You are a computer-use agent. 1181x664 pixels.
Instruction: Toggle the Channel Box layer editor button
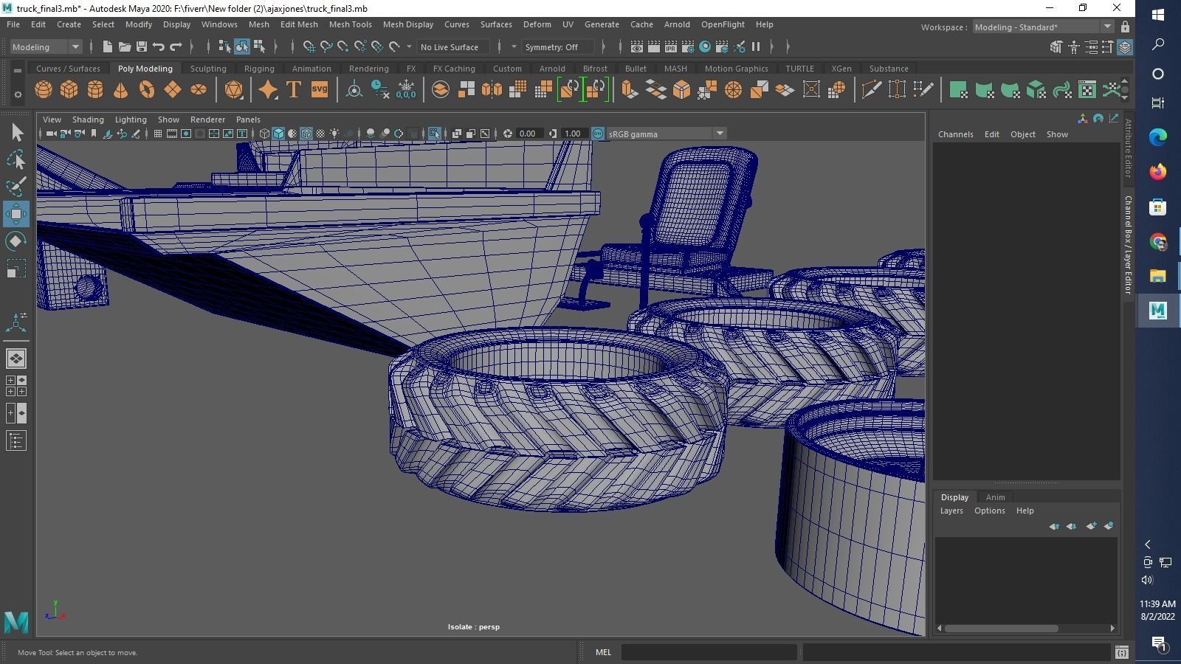point(1125,47)
